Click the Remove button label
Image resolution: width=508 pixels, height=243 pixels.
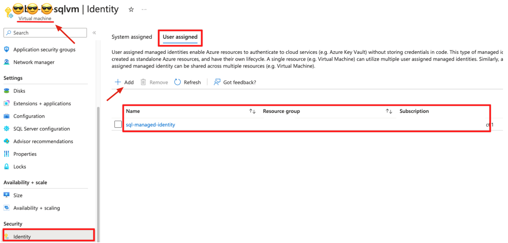(159, 82)
